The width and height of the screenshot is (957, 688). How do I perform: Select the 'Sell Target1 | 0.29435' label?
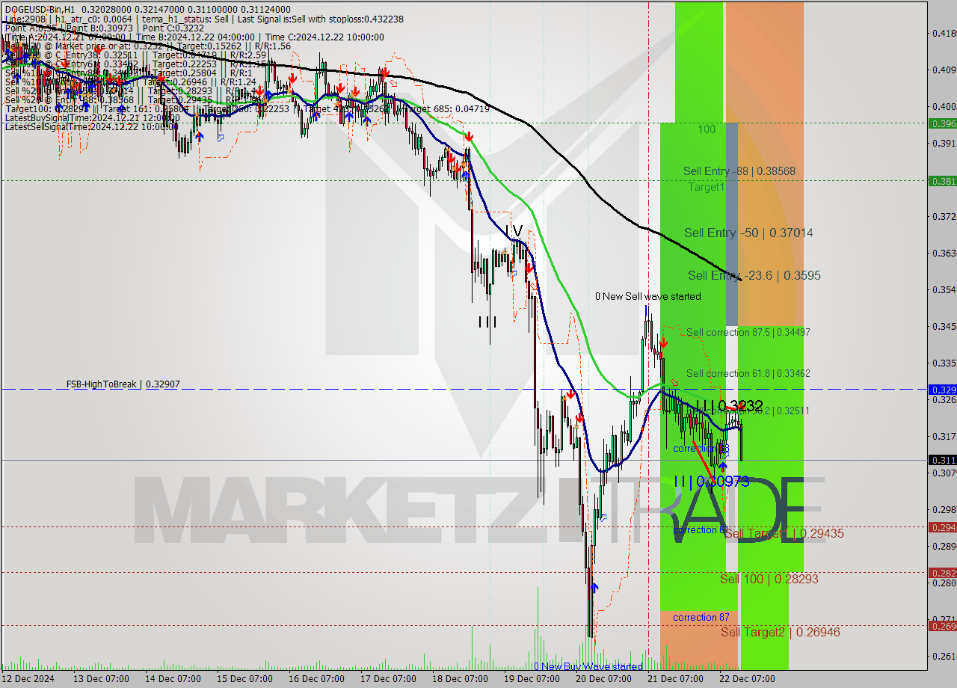(784, 533)
